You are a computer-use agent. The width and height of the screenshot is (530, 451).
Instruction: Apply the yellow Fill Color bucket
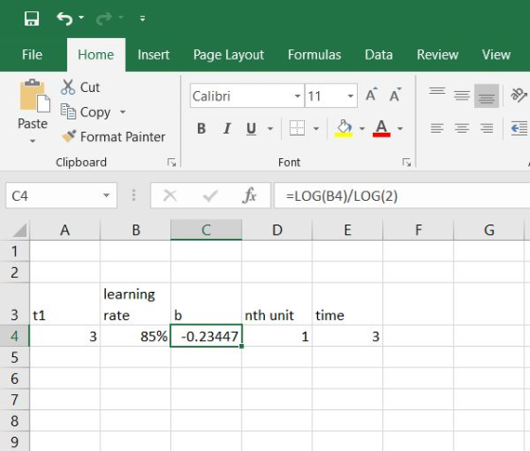(344, 129)
